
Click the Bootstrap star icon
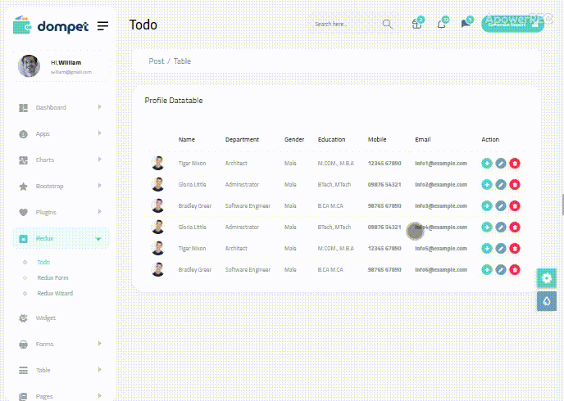[x=24, y=187]
